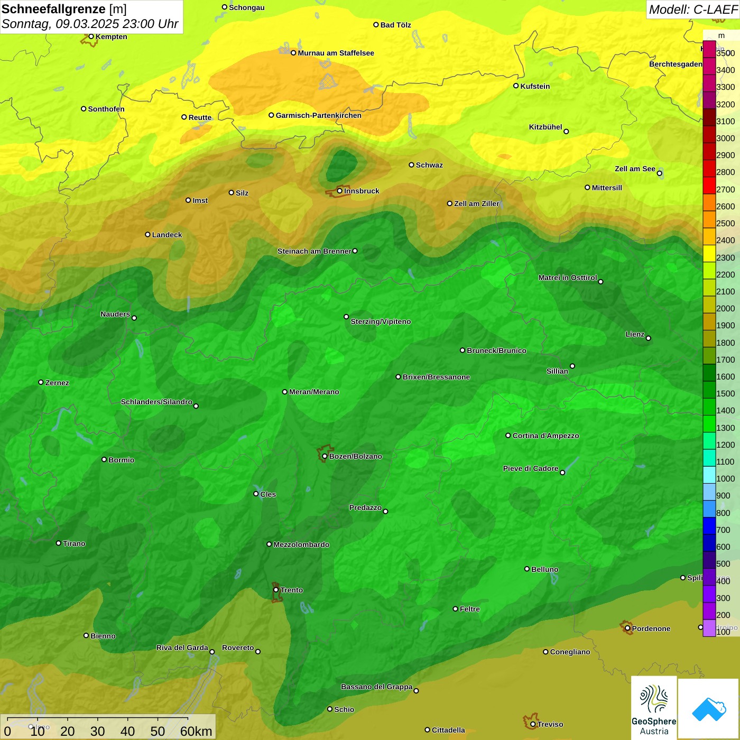The width and height of the screenshot is (740, 740).
Task: Click the 'Murnau am Staffelsee' label
Action: click(336, 53)
